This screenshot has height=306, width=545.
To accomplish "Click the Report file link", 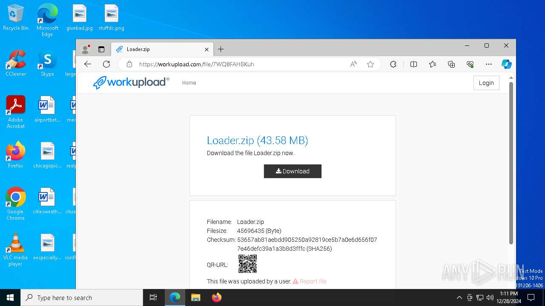I will coord(310,281).
